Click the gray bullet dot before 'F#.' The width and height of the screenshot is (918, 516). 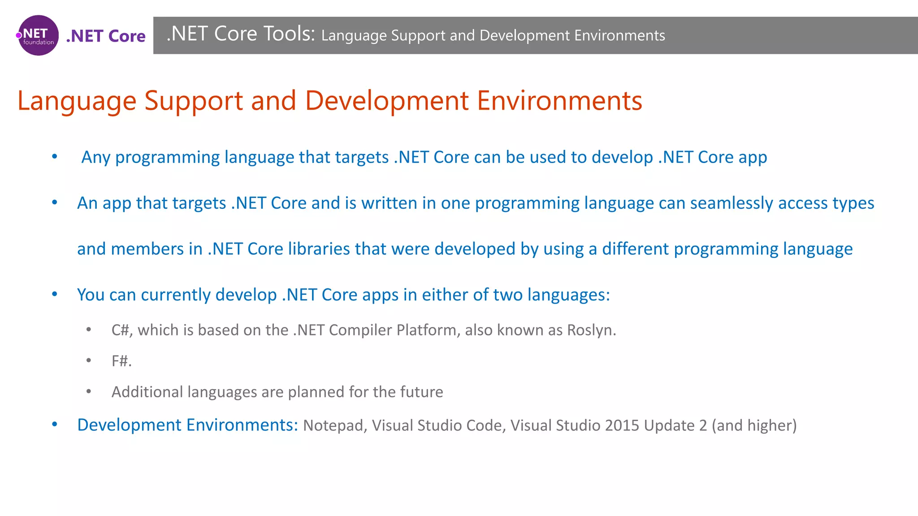pyautogui.click(x=89, y=360)
